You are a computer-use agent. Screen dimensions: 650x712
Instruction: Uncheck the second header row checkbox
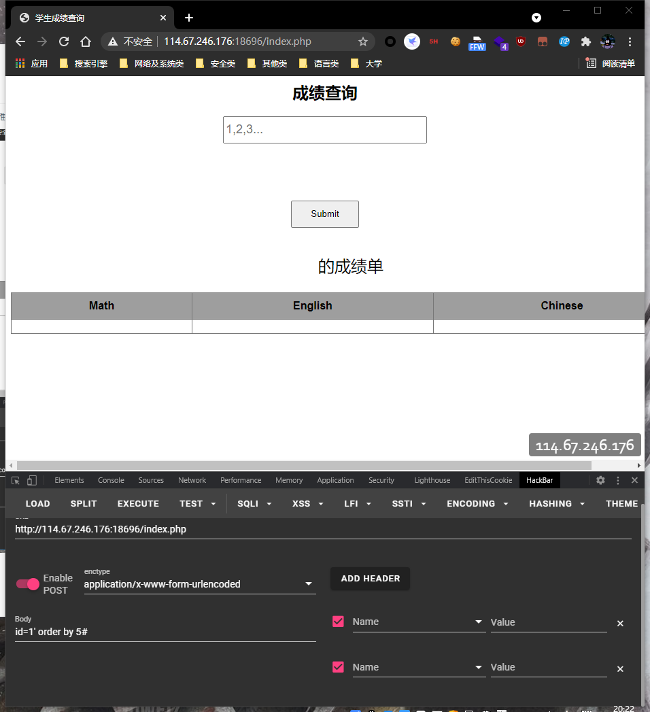coord(338,667)
